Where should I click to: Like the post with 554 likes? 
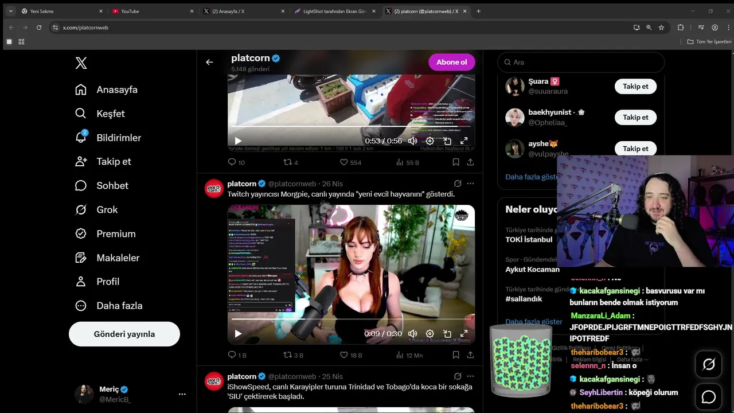tap(350, 162)
